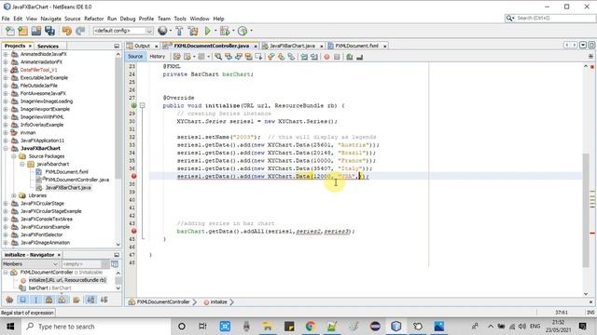
Task: Collapse the Source Packages node
Action: tap(14, 156)
